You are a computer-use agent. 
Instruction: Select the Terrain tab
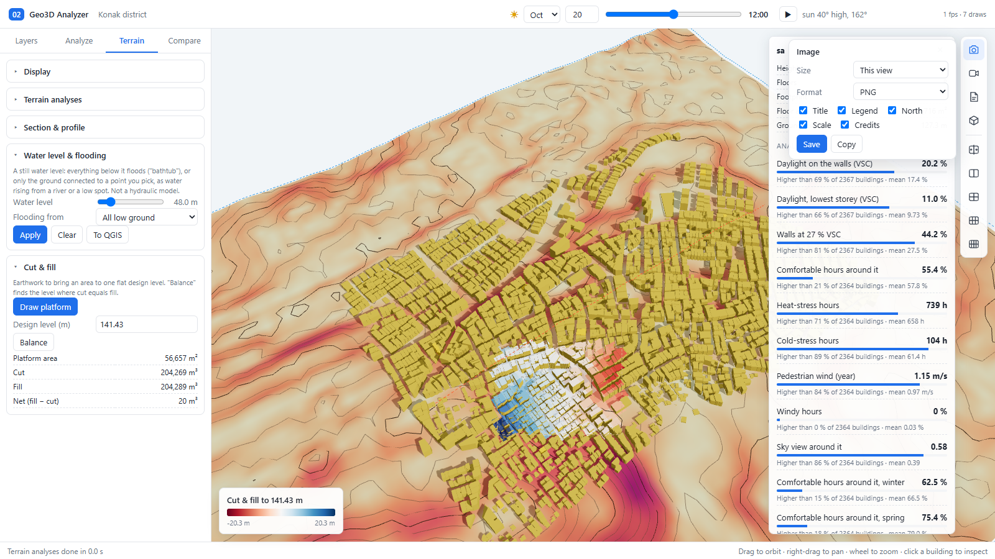132,40
